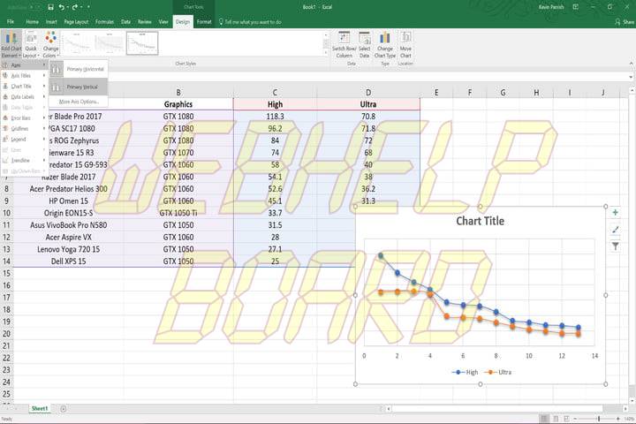Select the first chart style thumbnail
Screen dimensions: 636x424
78,43
